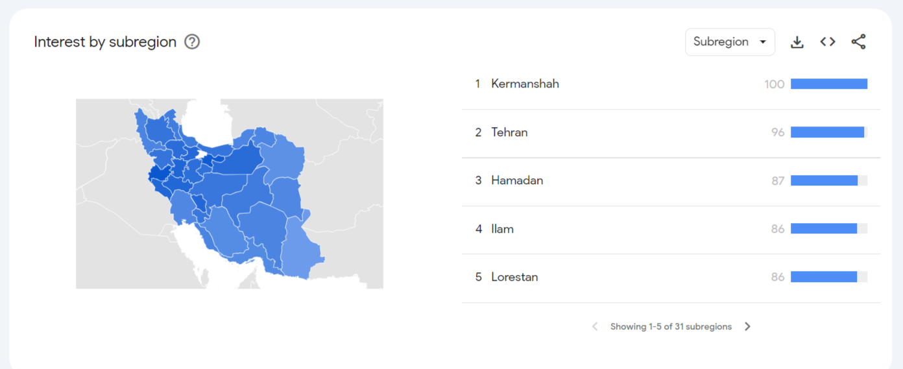
Task: Click the Subregion dropdown arrow
Action: [x=763, y=42]
